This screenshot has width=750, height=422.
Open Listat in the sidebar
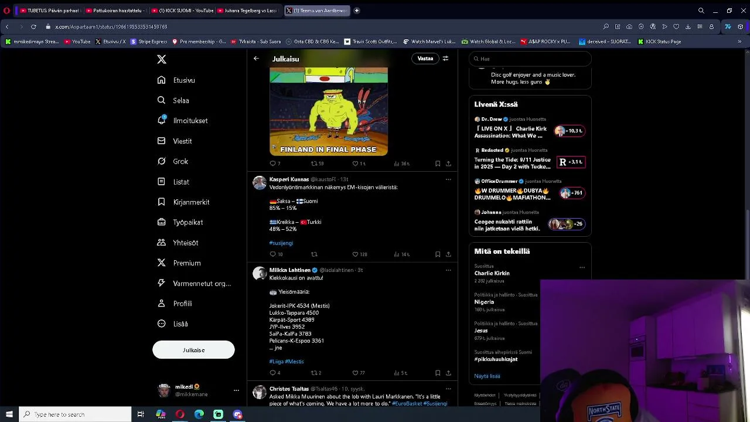[x=173, y=182]
